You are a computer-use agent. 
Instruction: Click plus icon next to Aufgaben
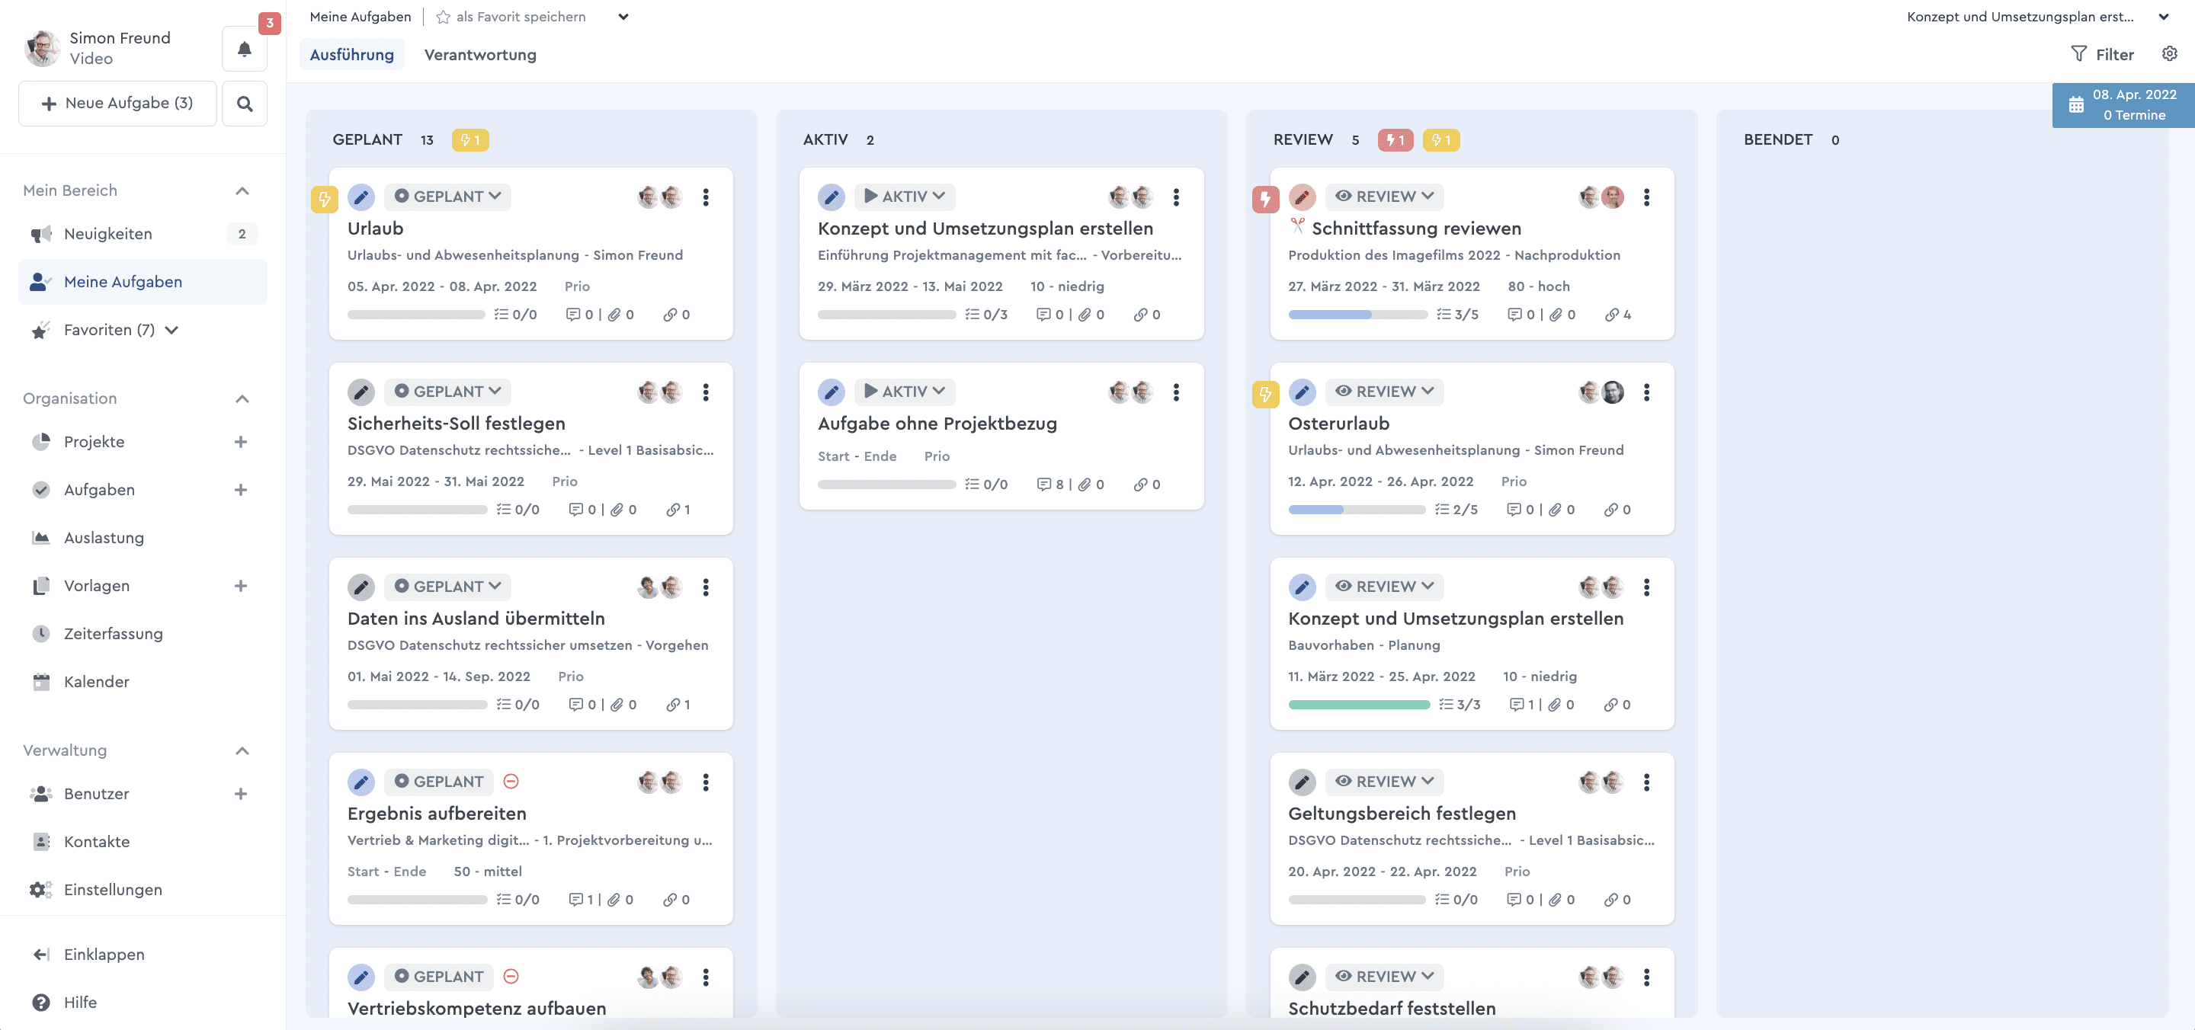(x=241, y=490)
